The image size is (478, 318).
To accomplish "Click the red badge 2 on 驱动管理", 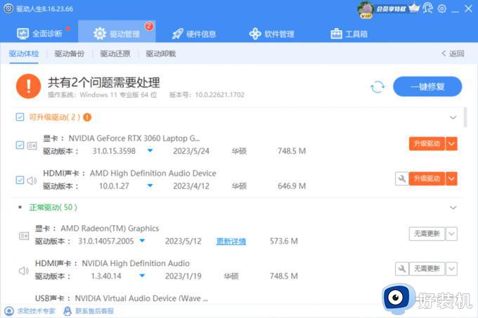I will [x=149, y=26].
